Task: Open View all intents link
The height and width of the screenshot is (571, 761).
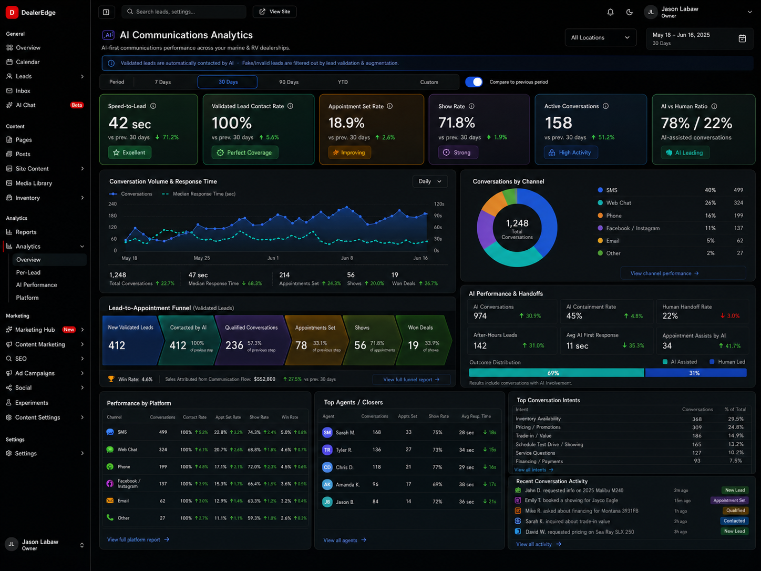Action: coord(533,470)
